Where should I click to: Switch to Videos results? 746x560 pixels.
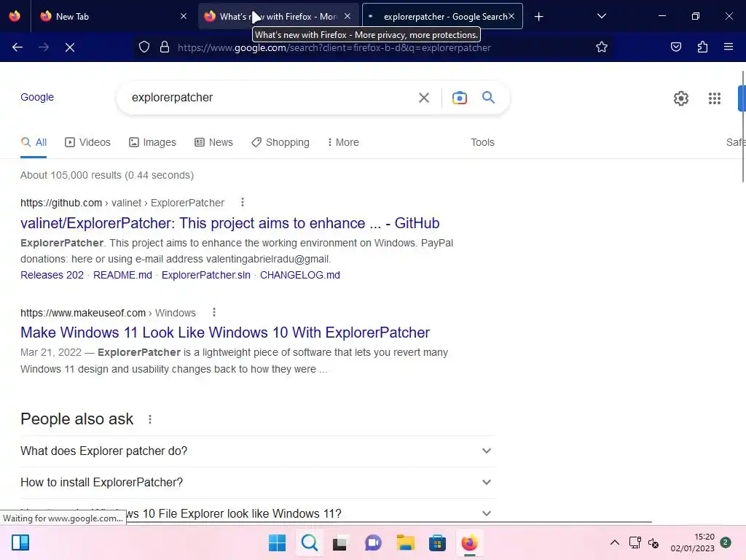87,142
